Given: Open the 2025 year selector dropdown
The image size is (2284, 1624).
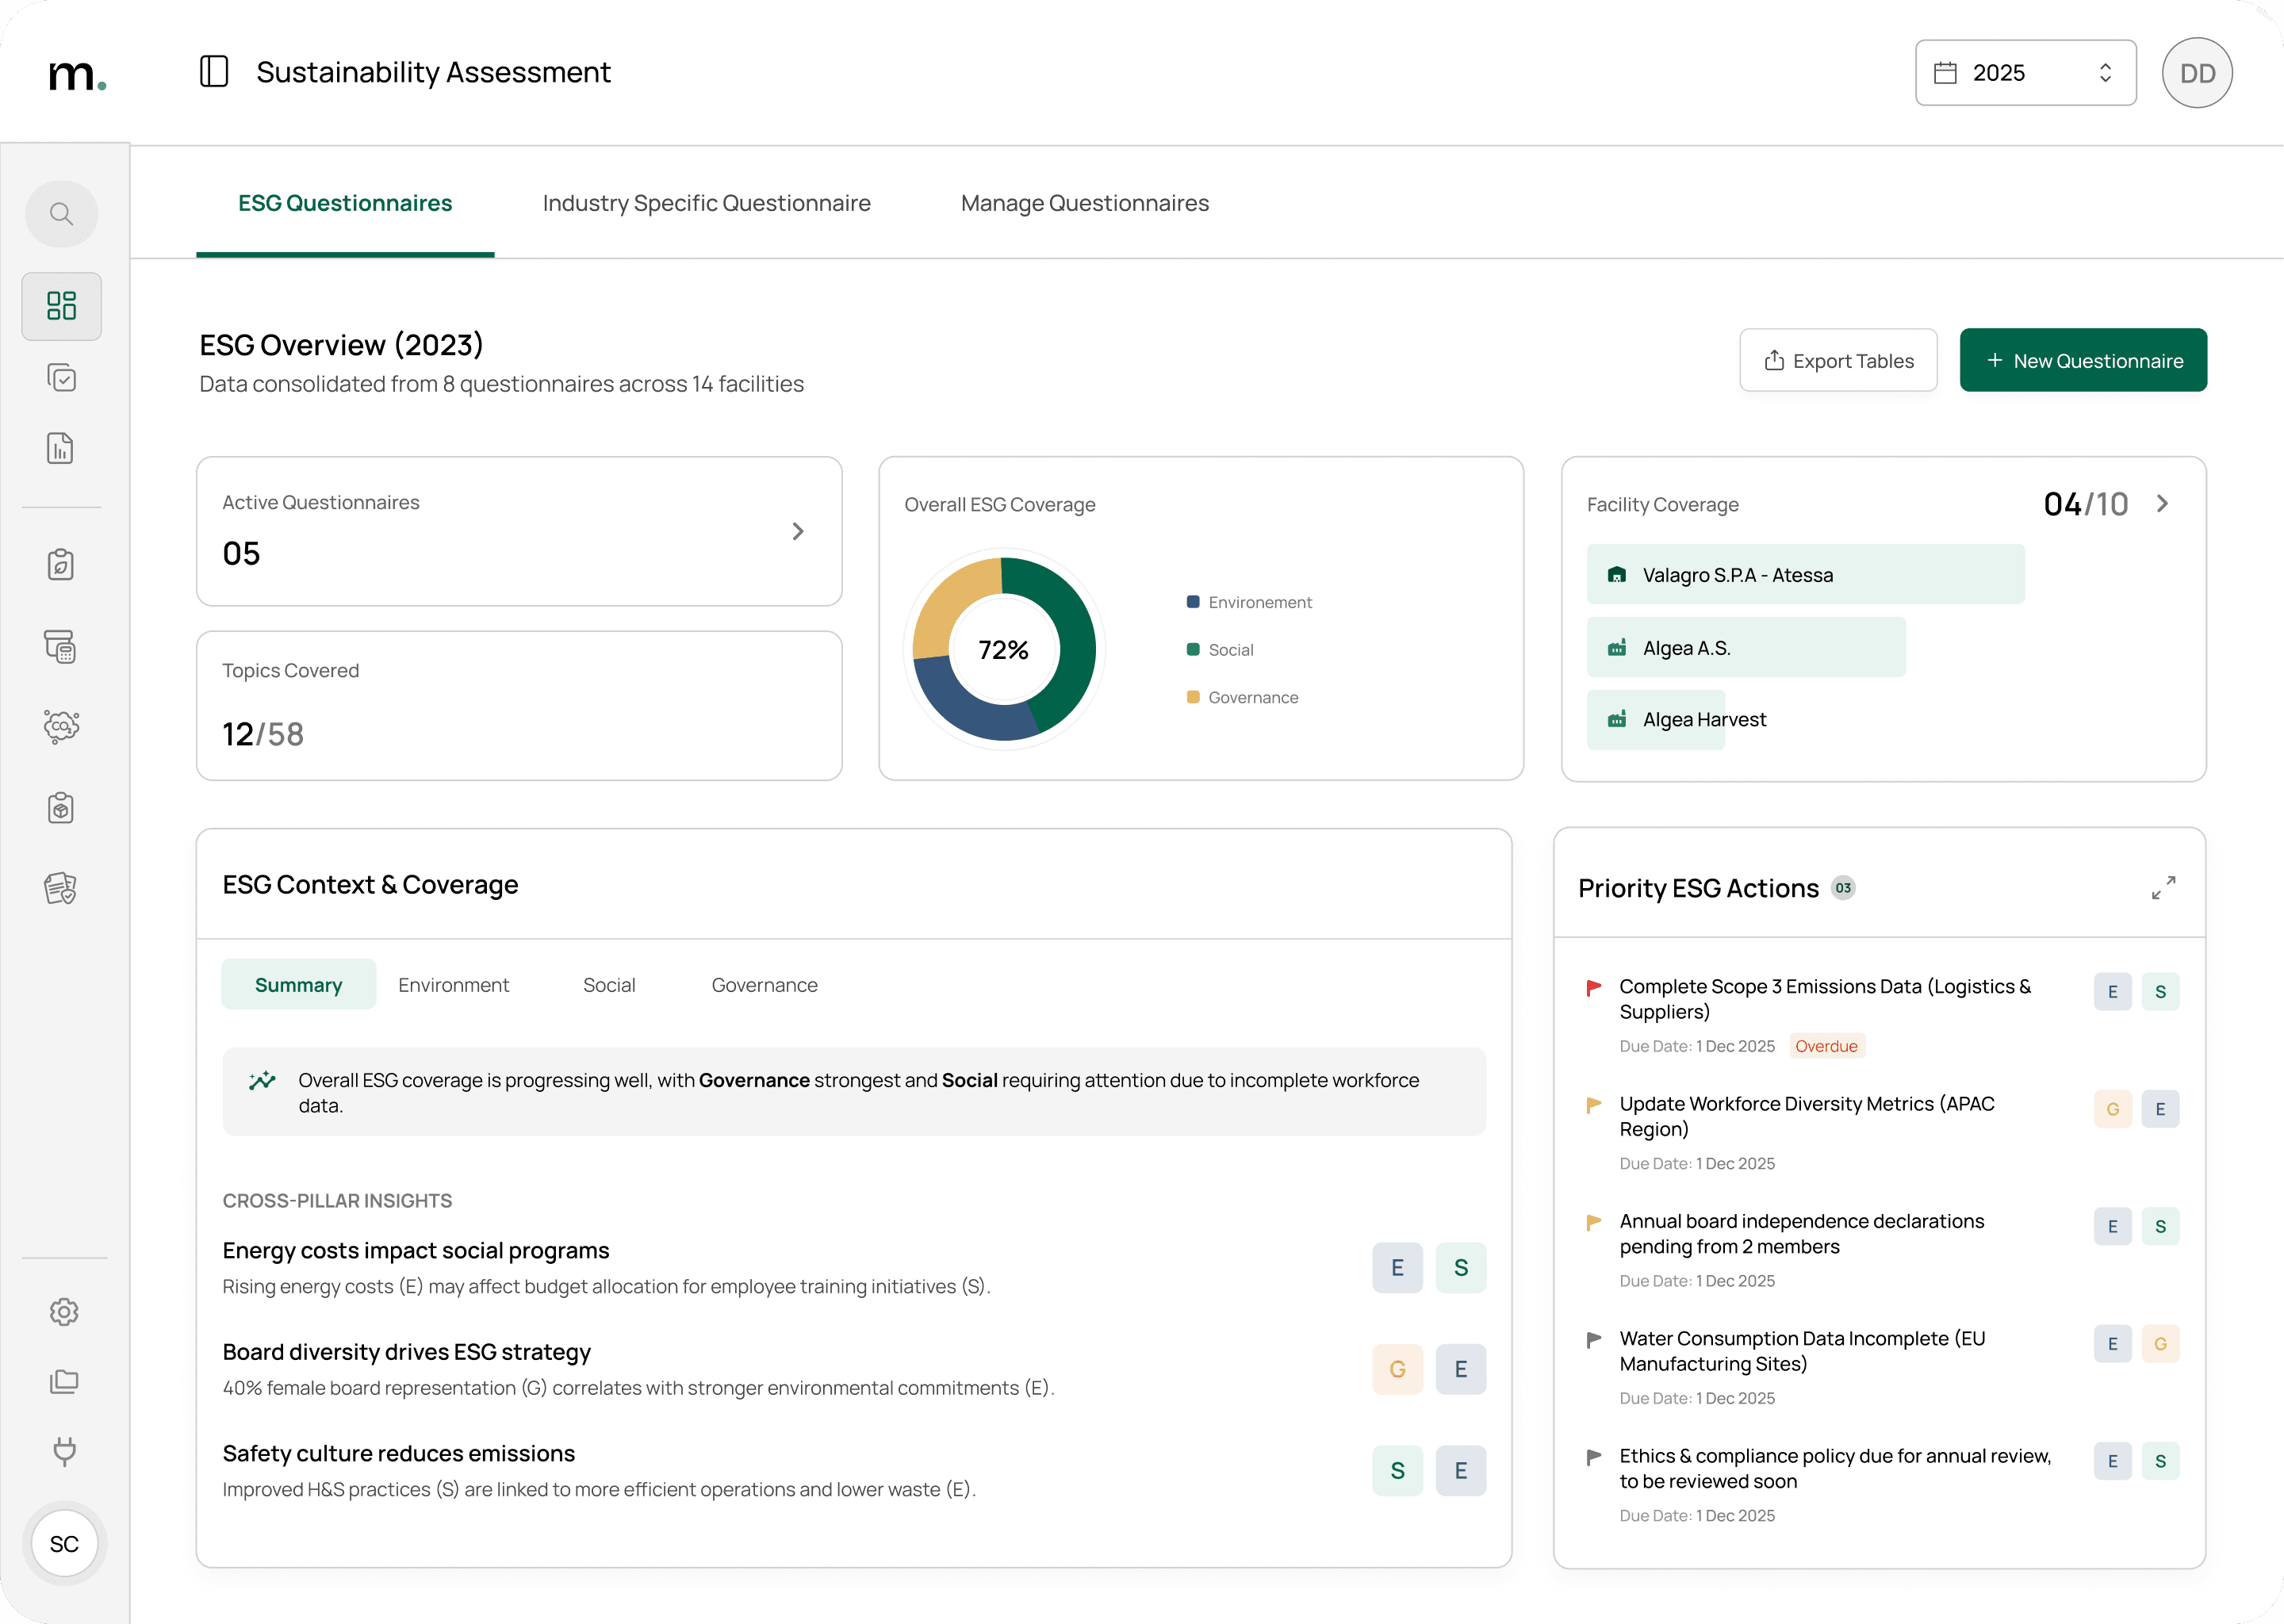Looking at the screenshot, I should [x=2025, y=73].
